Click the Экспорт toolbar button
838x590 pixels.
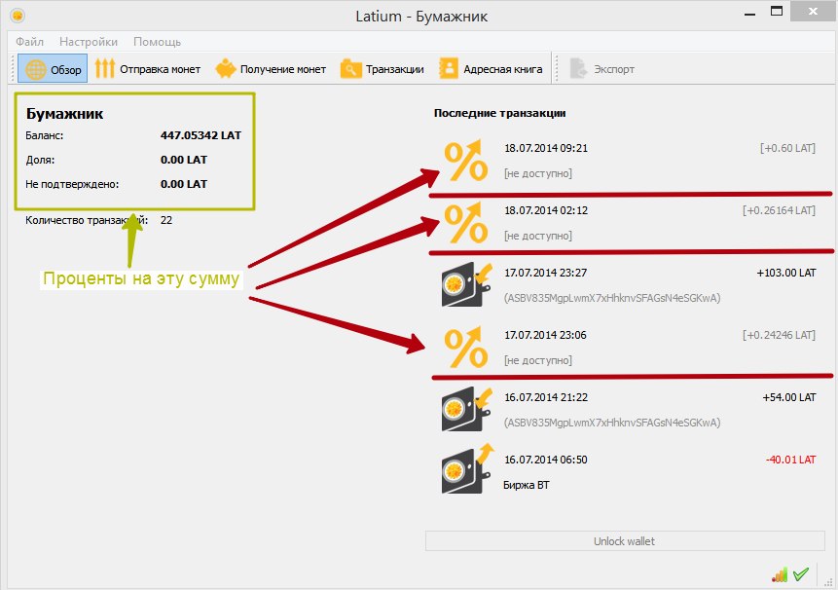pos(602,69)
